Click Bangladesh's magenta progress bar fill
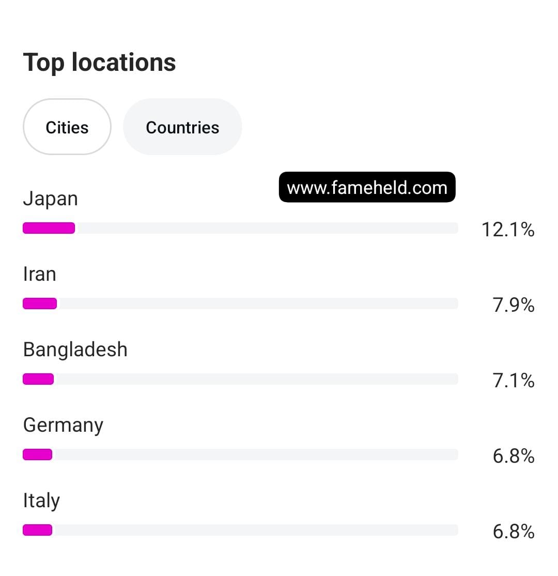The height and width of the screenshot is (576, 558). (x=38, y=379)
